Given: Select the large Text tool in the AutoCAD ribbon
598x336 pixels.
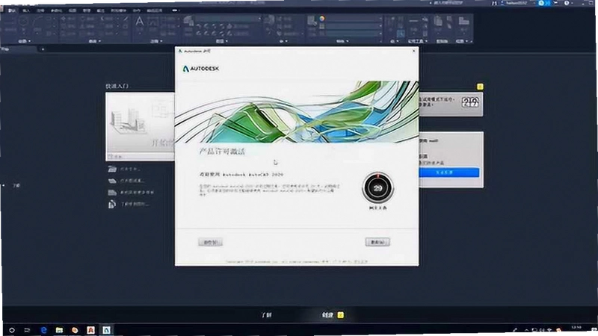Looking at the screenshot, I should click(140, 22).
